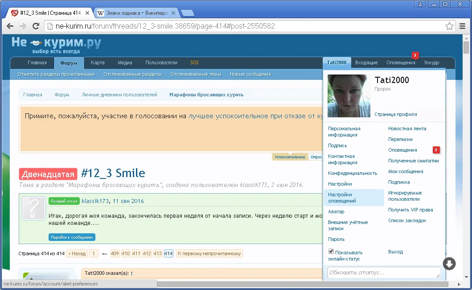This screenshot has height=290, width=472.
Task: Click the vertical scrollbar thumb
Action: (466, 48)
